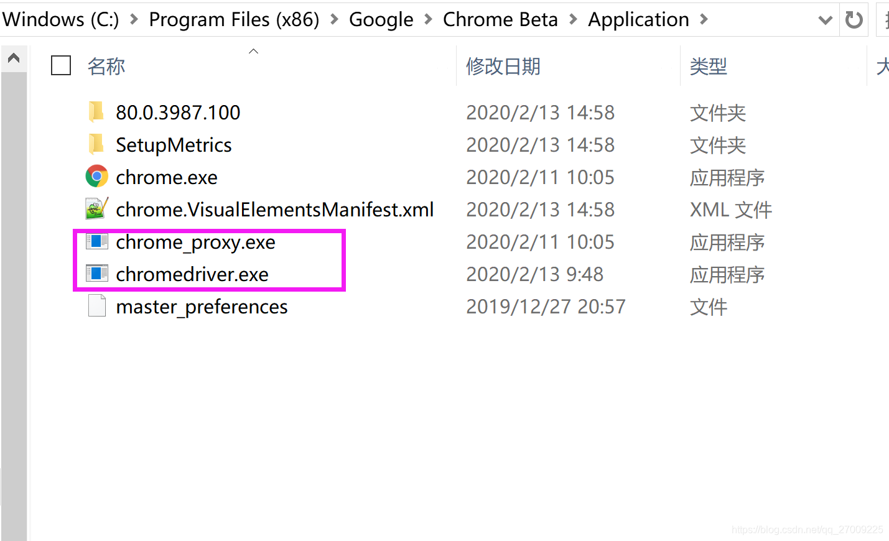Click the 2020/2/11 10:05 date of chrome_proxy.exe
889x541 pixels.
click(x=540, y=242)
